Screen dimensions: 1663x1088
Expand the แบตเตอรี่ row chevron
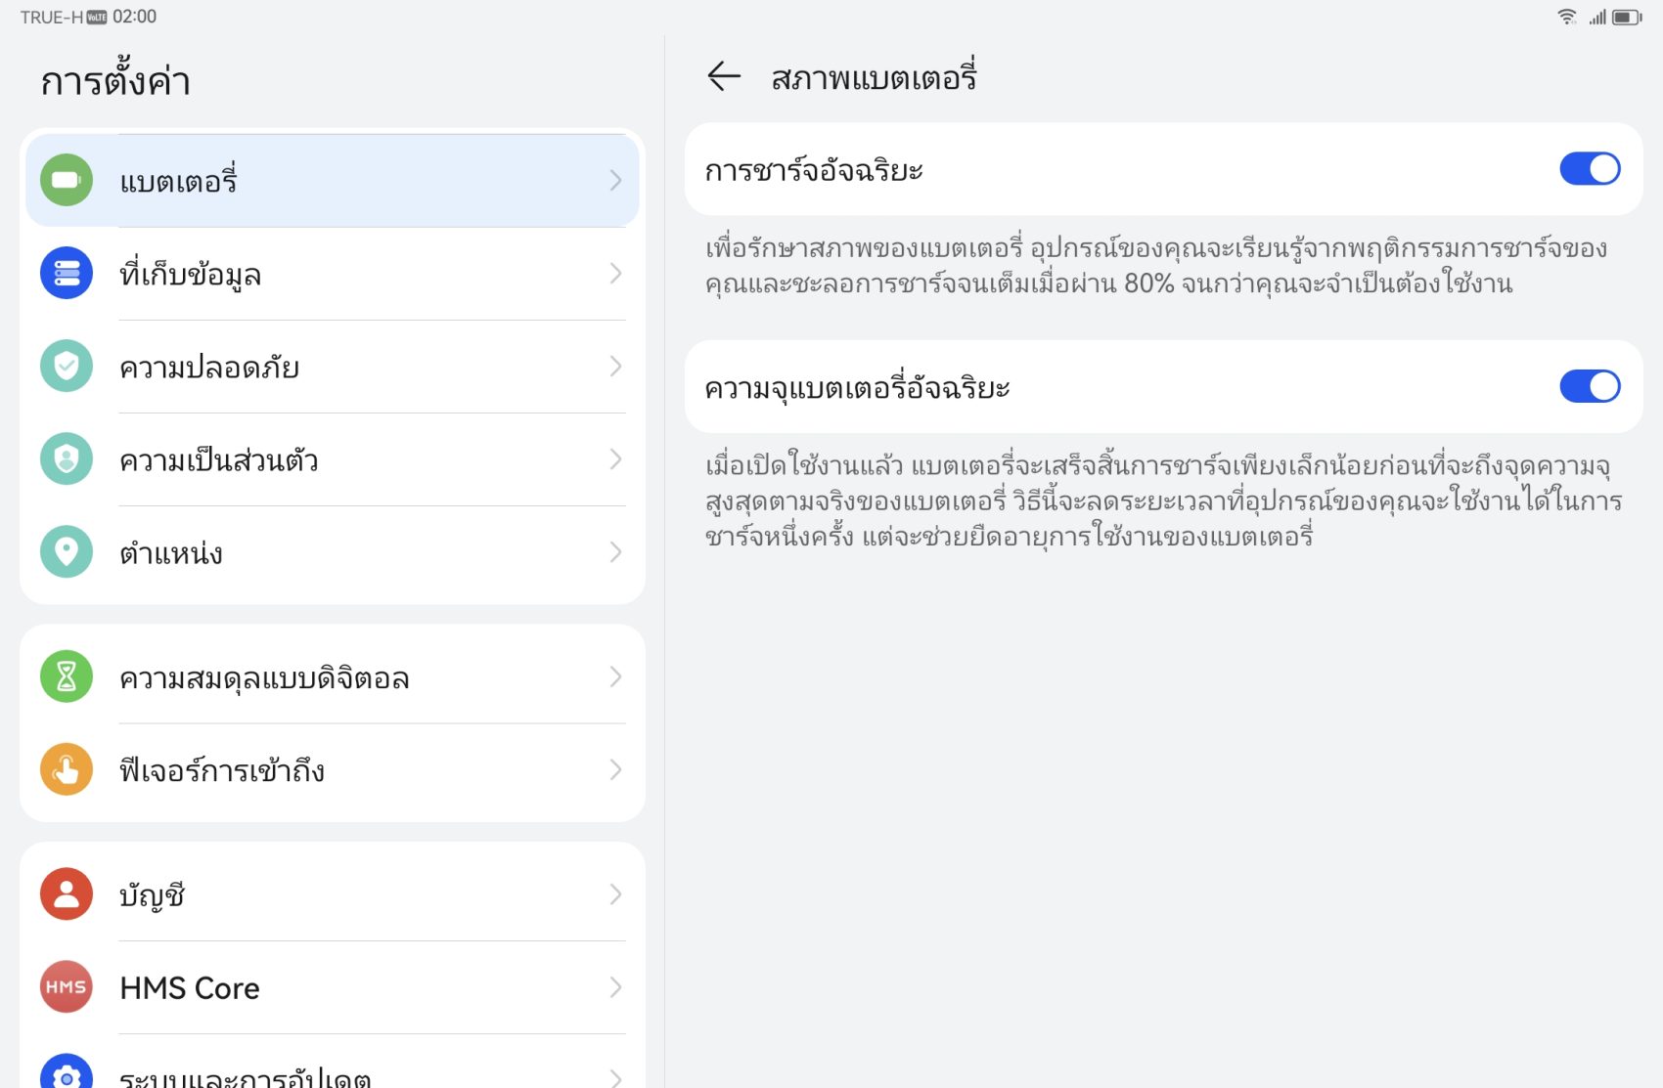[615, 180]
